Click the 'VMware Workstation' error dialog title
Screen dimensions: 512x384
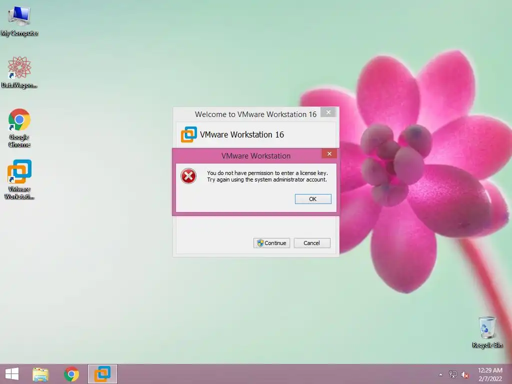pos(255,156)
